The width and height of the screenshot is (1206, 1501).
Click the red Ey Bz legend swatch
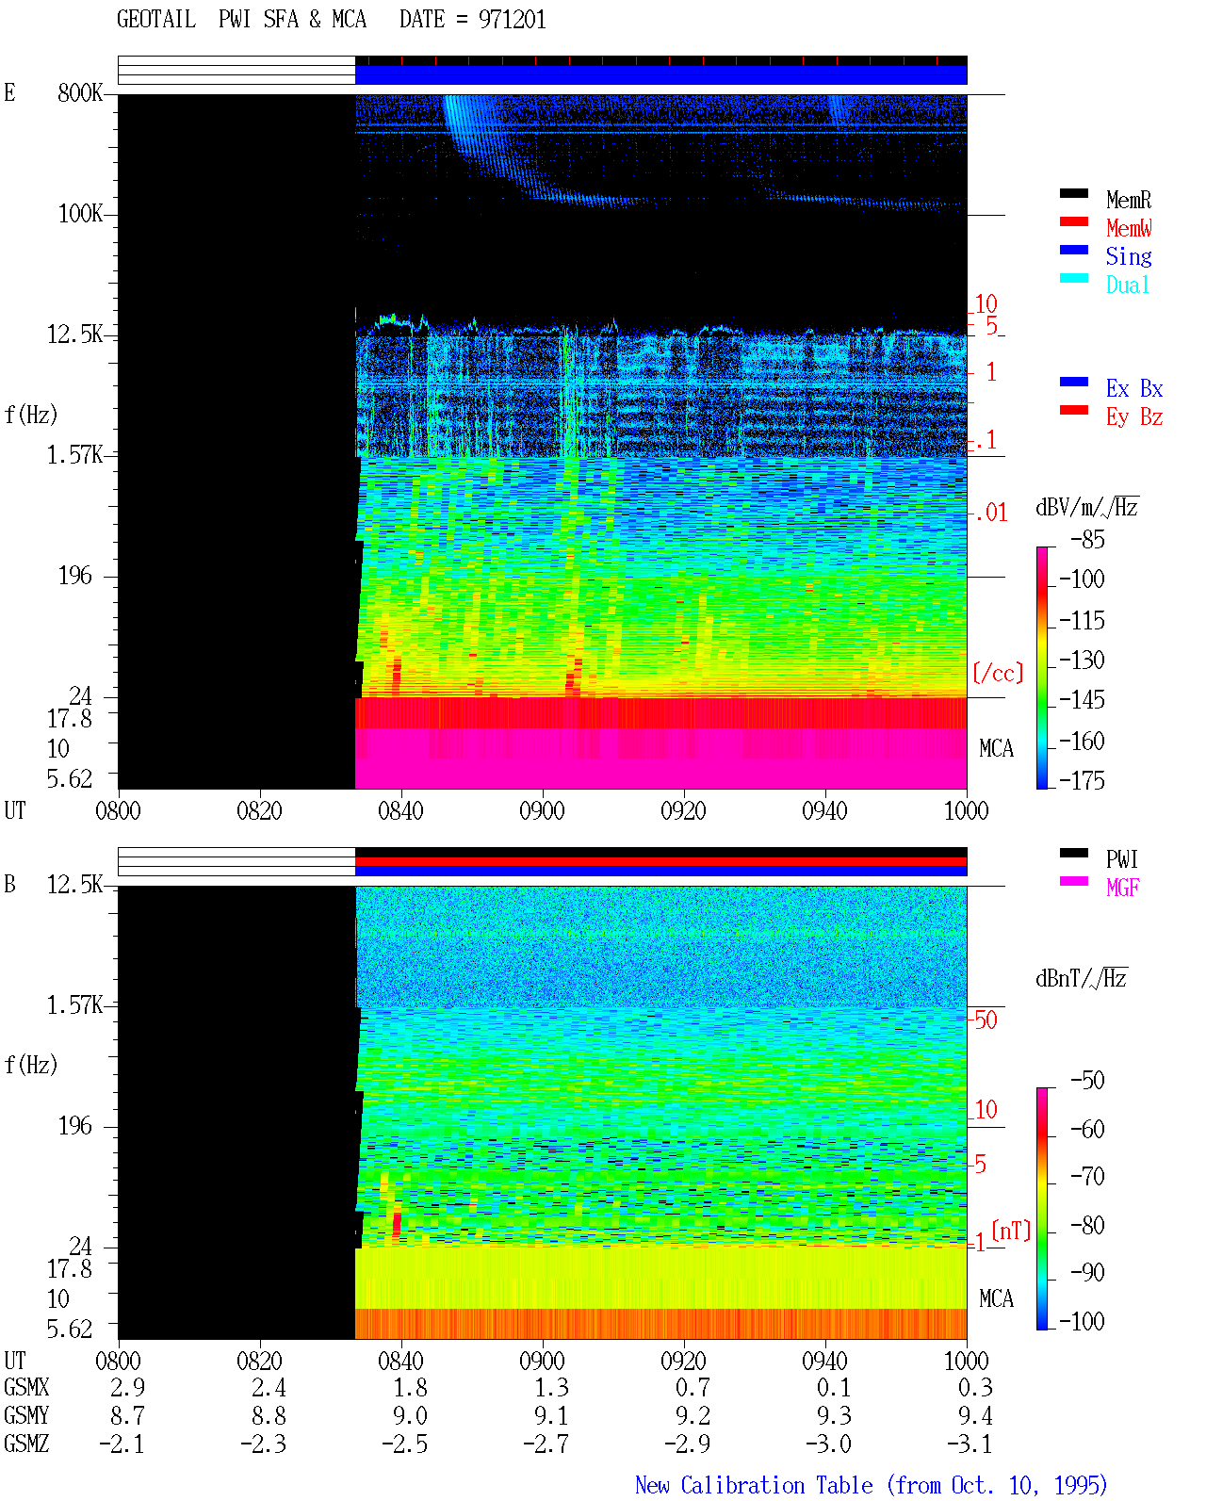pyautogui.click(x=1074, y=411)
